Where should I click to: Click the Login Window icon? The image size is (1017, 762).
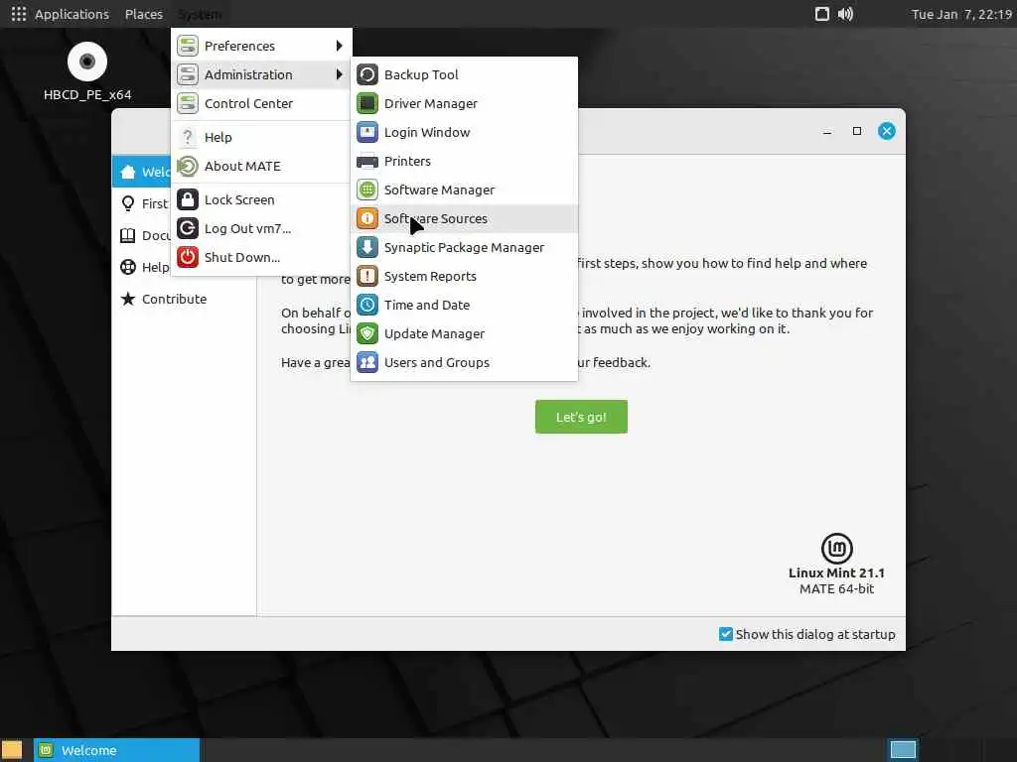[x=367, y=132]
